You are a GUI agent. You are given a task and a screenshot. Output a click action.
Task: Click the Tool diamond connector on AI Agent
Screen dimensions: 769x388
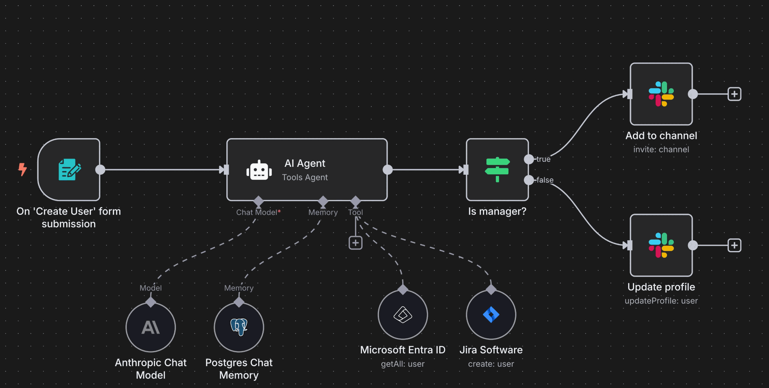coord(356,201)
